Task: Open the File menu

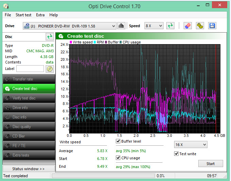Action: coord(8,15)
